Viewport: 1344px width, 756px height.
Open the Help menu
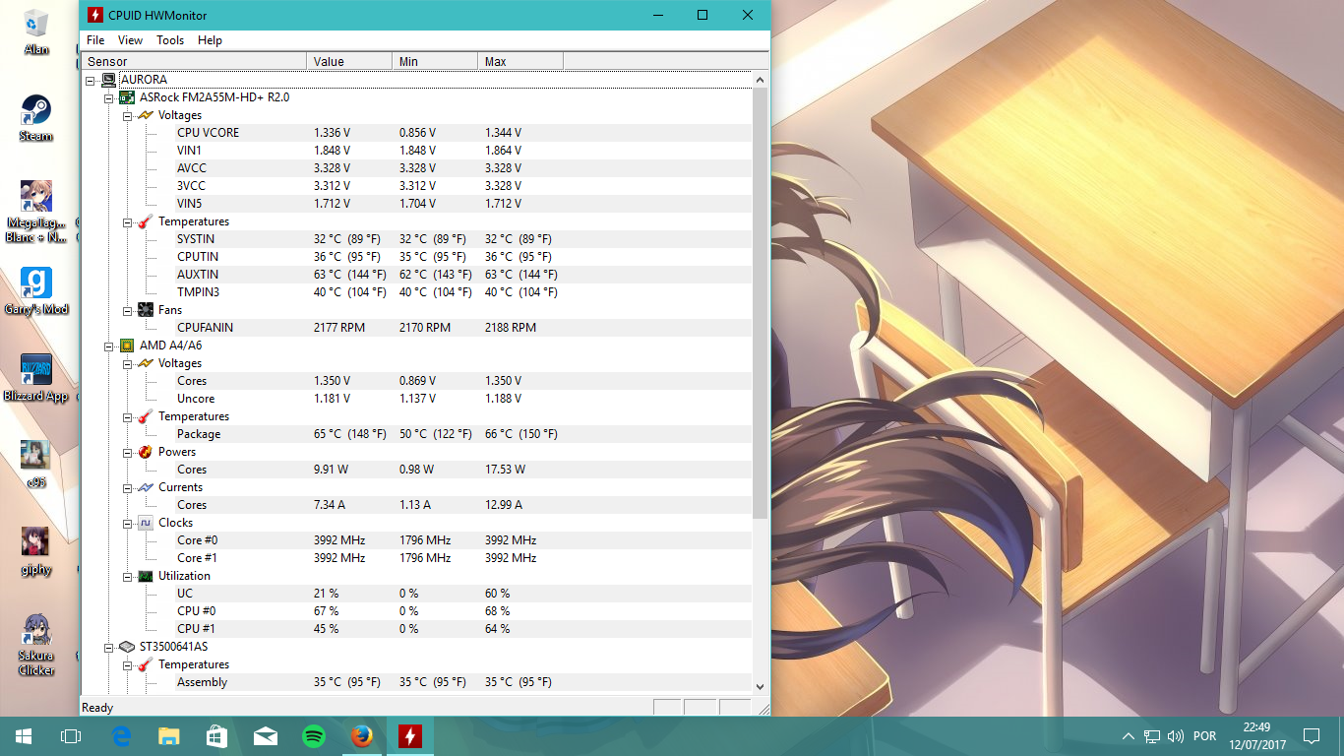pos(210,40)
